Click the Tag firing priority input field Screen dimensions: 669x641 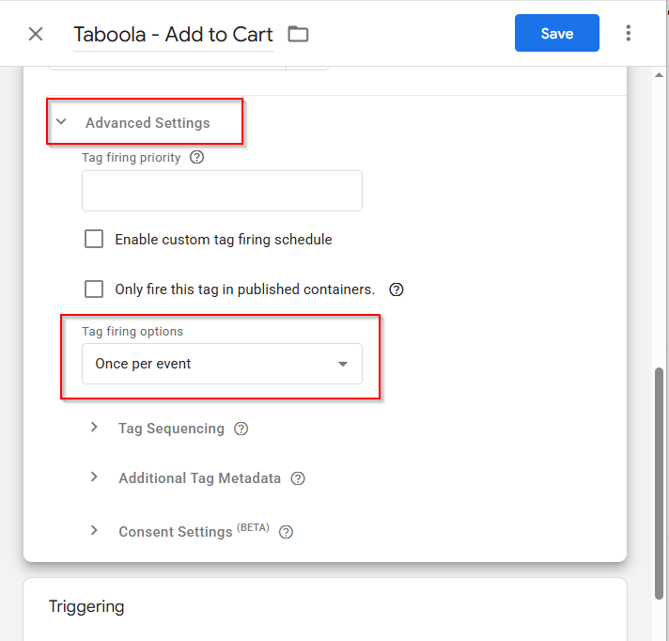point(222,191)
